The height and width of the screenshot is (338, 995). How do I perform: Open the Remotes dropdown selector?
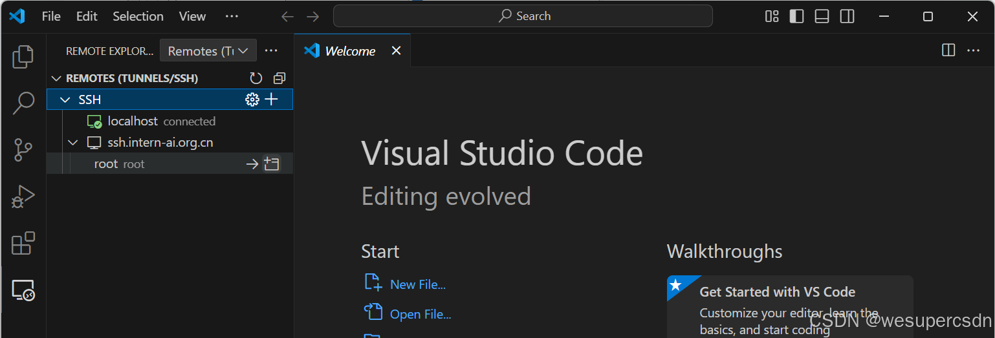click(x=208, y=50)
